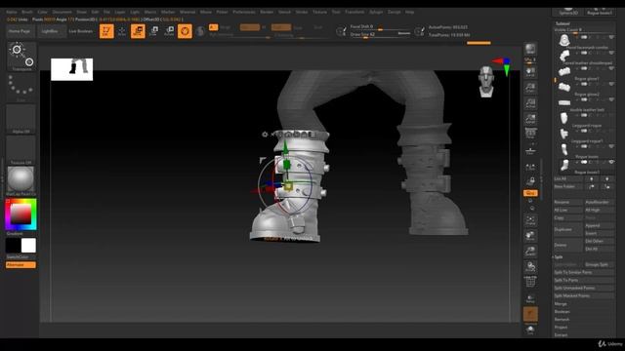Screen dimensions: 625x351
Task: Toggle the L.Sym local symmetry icon
Action: 530,167
